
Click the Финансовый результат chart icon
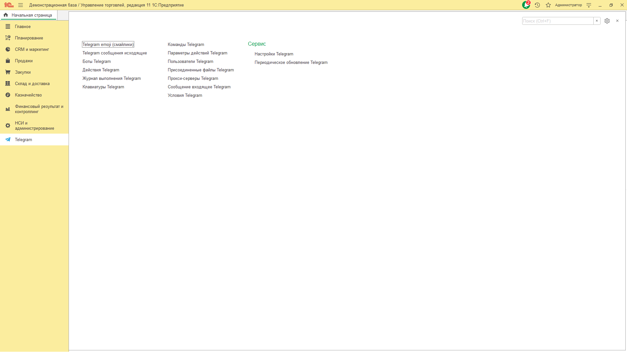(8, 109)
